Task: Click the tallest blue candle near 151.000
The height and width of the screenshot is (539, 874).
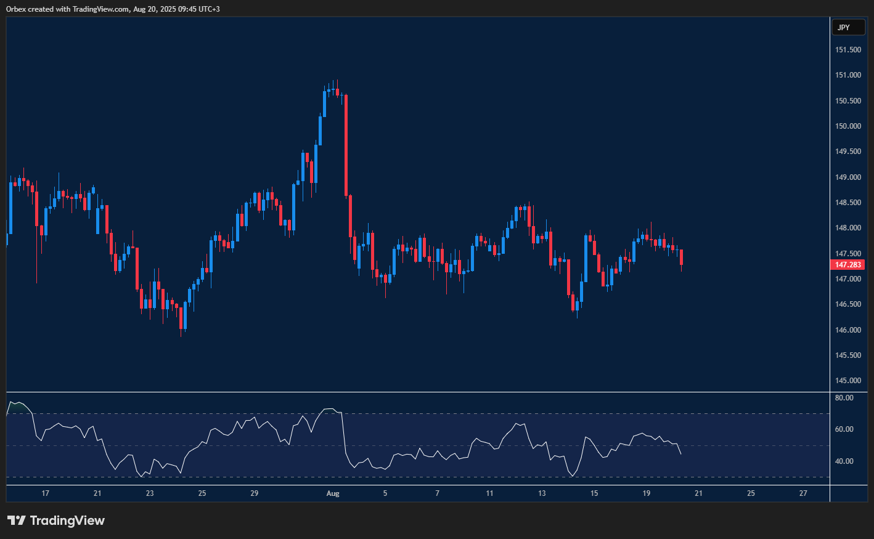Action: tap(325, 105)
